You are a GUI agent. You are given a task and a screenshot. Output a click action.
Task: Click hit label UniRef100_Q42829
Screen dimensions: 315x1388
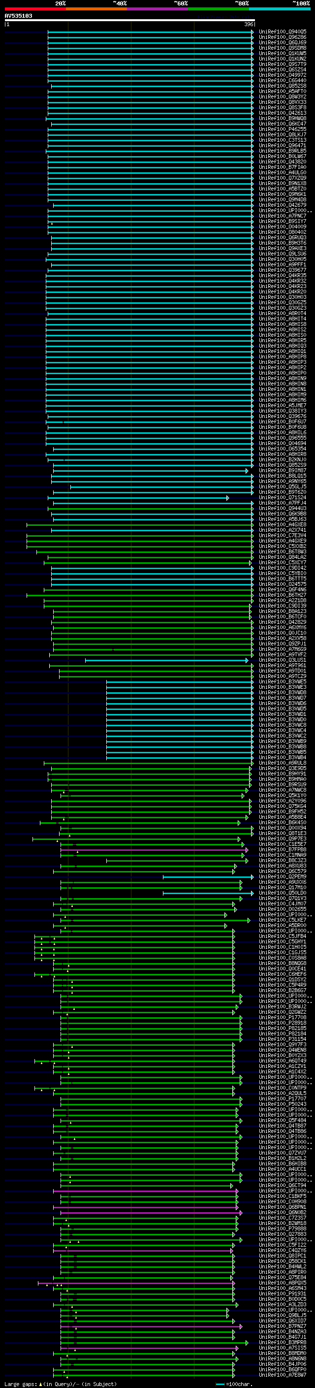point(283,622)
